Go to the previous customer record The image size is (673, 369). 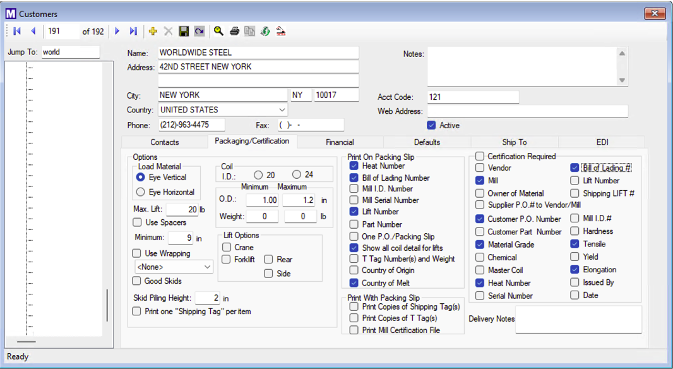coord(33,31)
